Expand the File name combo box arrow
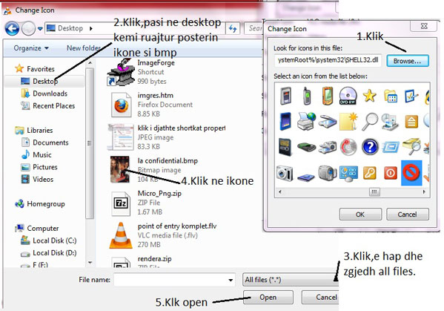 231,280
